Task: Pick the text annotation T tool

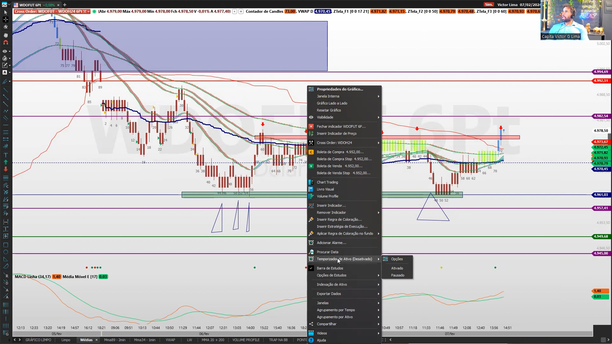Action: tap(6, 155)
